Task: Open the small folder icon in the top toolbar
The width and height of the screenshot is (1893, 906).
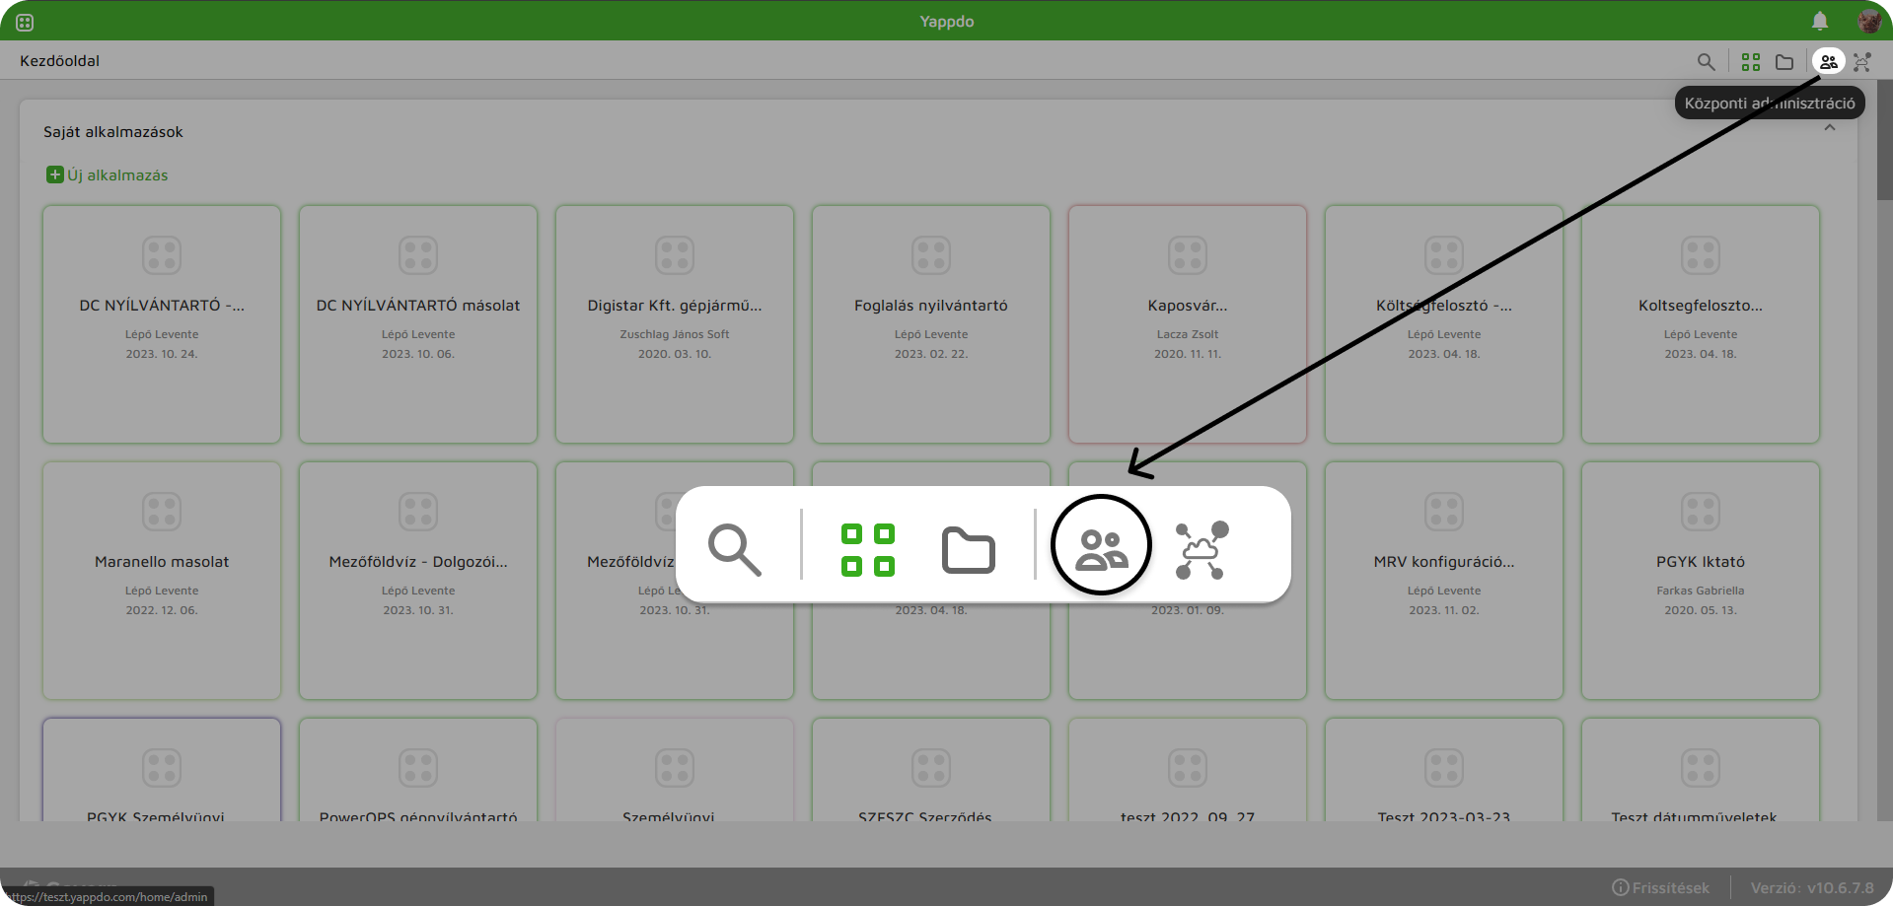Action: (1784, 62)
